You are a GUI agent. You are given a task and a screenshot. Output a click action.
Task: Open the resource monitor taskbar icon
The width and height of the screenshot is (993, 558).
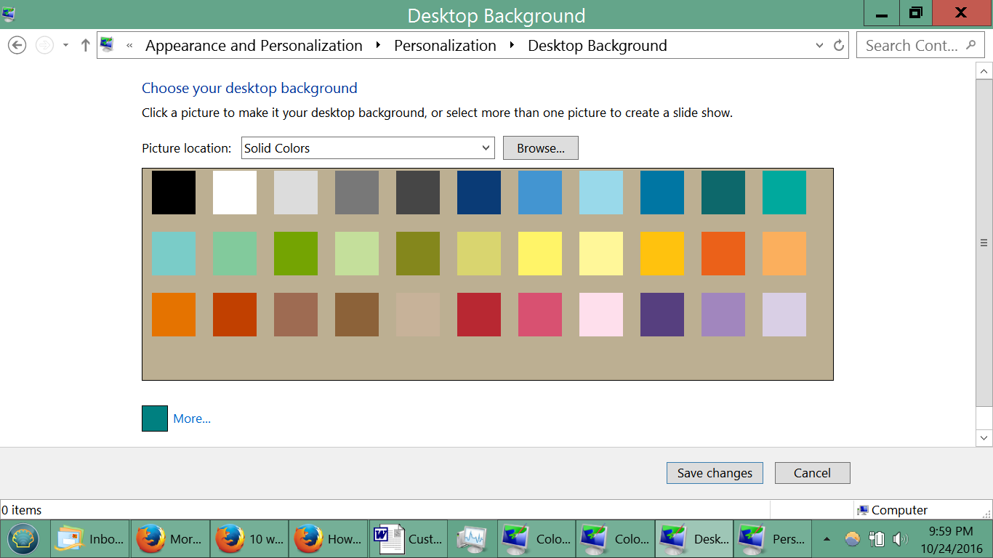click(471, 538)
